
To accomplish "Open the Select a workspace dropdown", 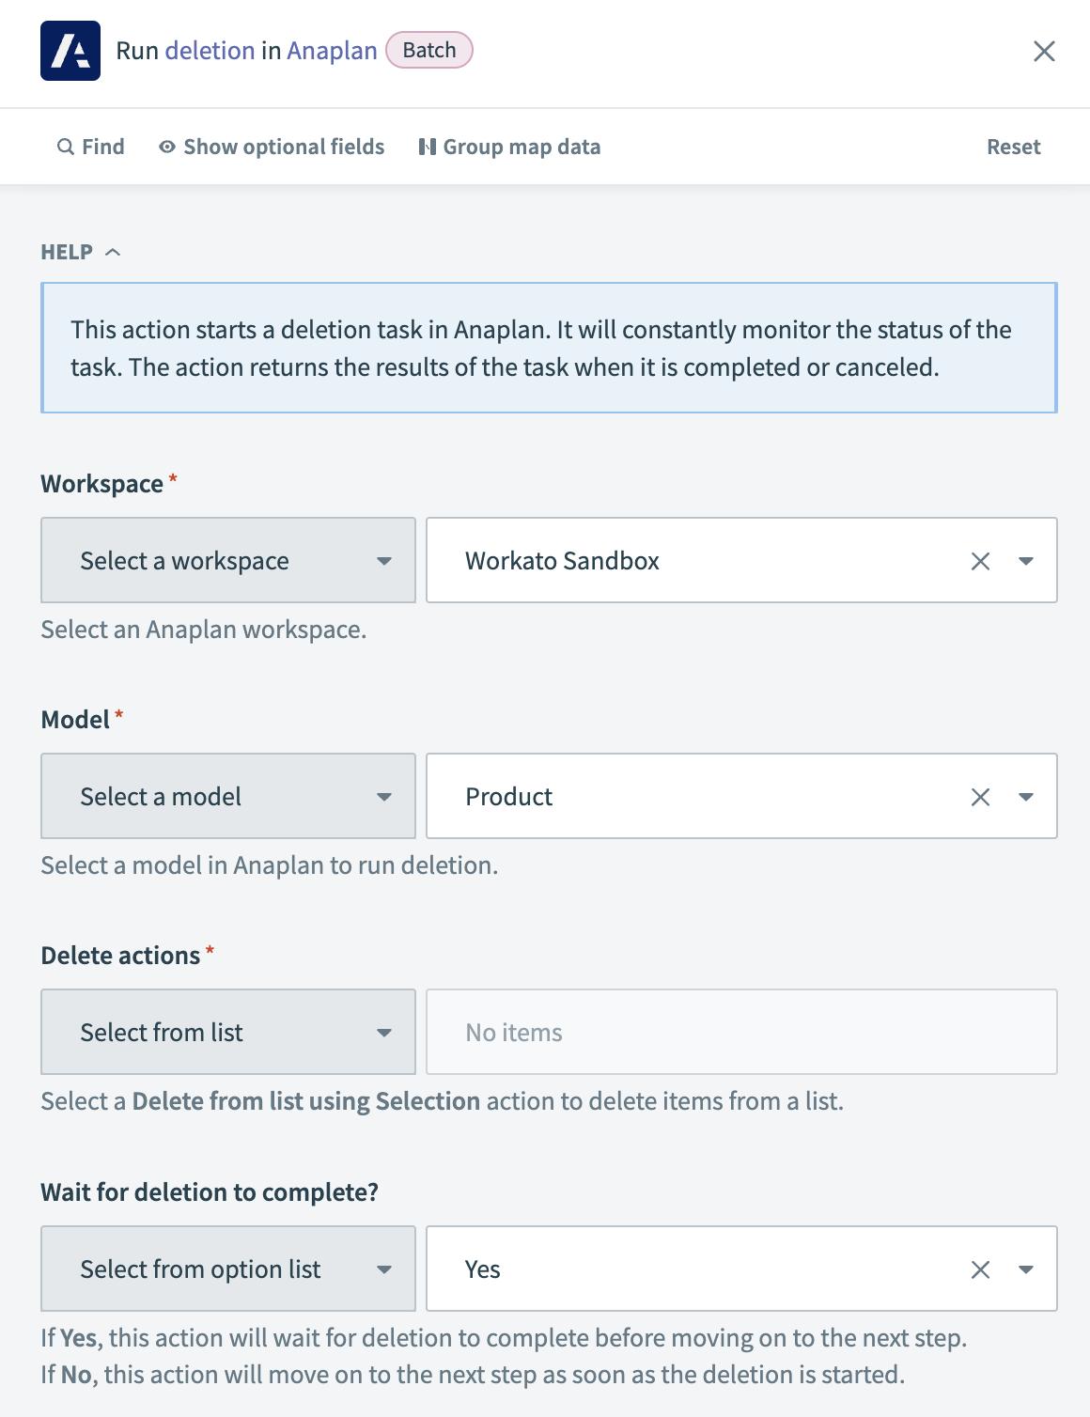I will pos(227,560).
